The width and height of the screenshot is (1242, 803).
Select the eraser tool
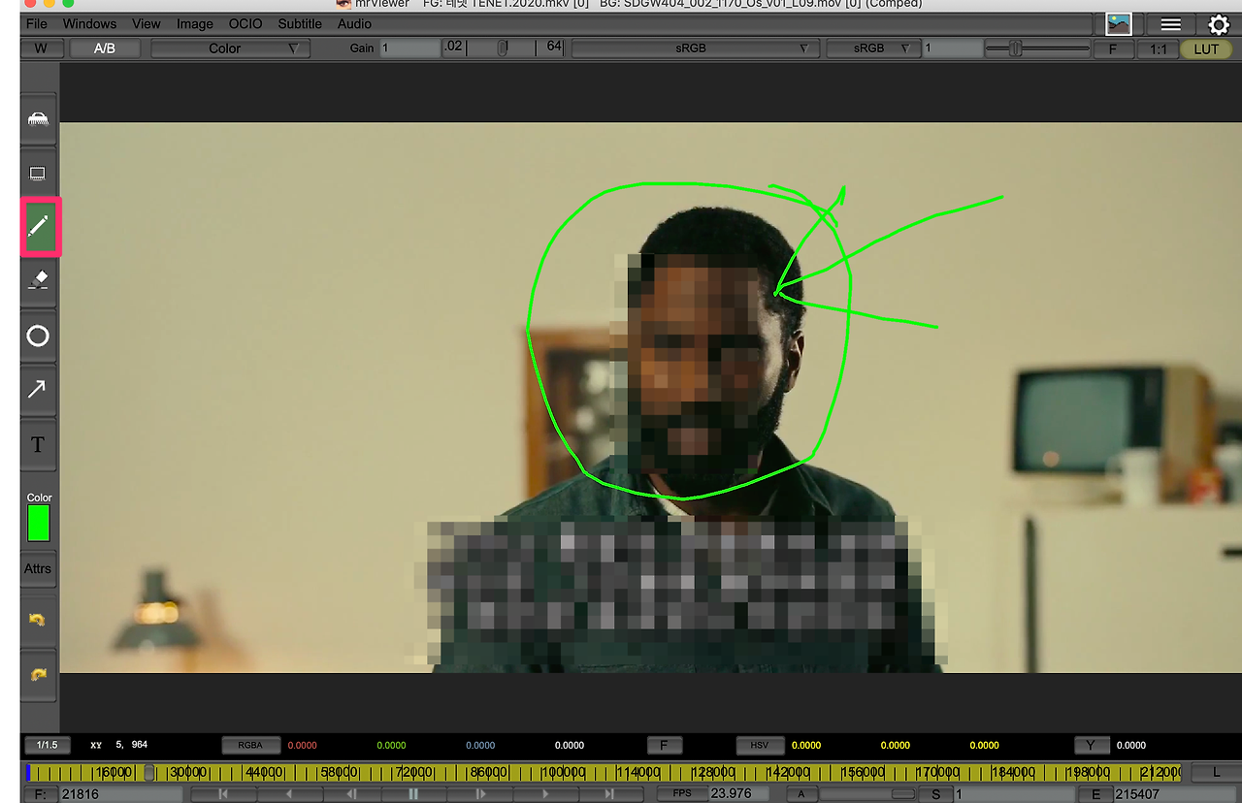click(x=38, y=281)
